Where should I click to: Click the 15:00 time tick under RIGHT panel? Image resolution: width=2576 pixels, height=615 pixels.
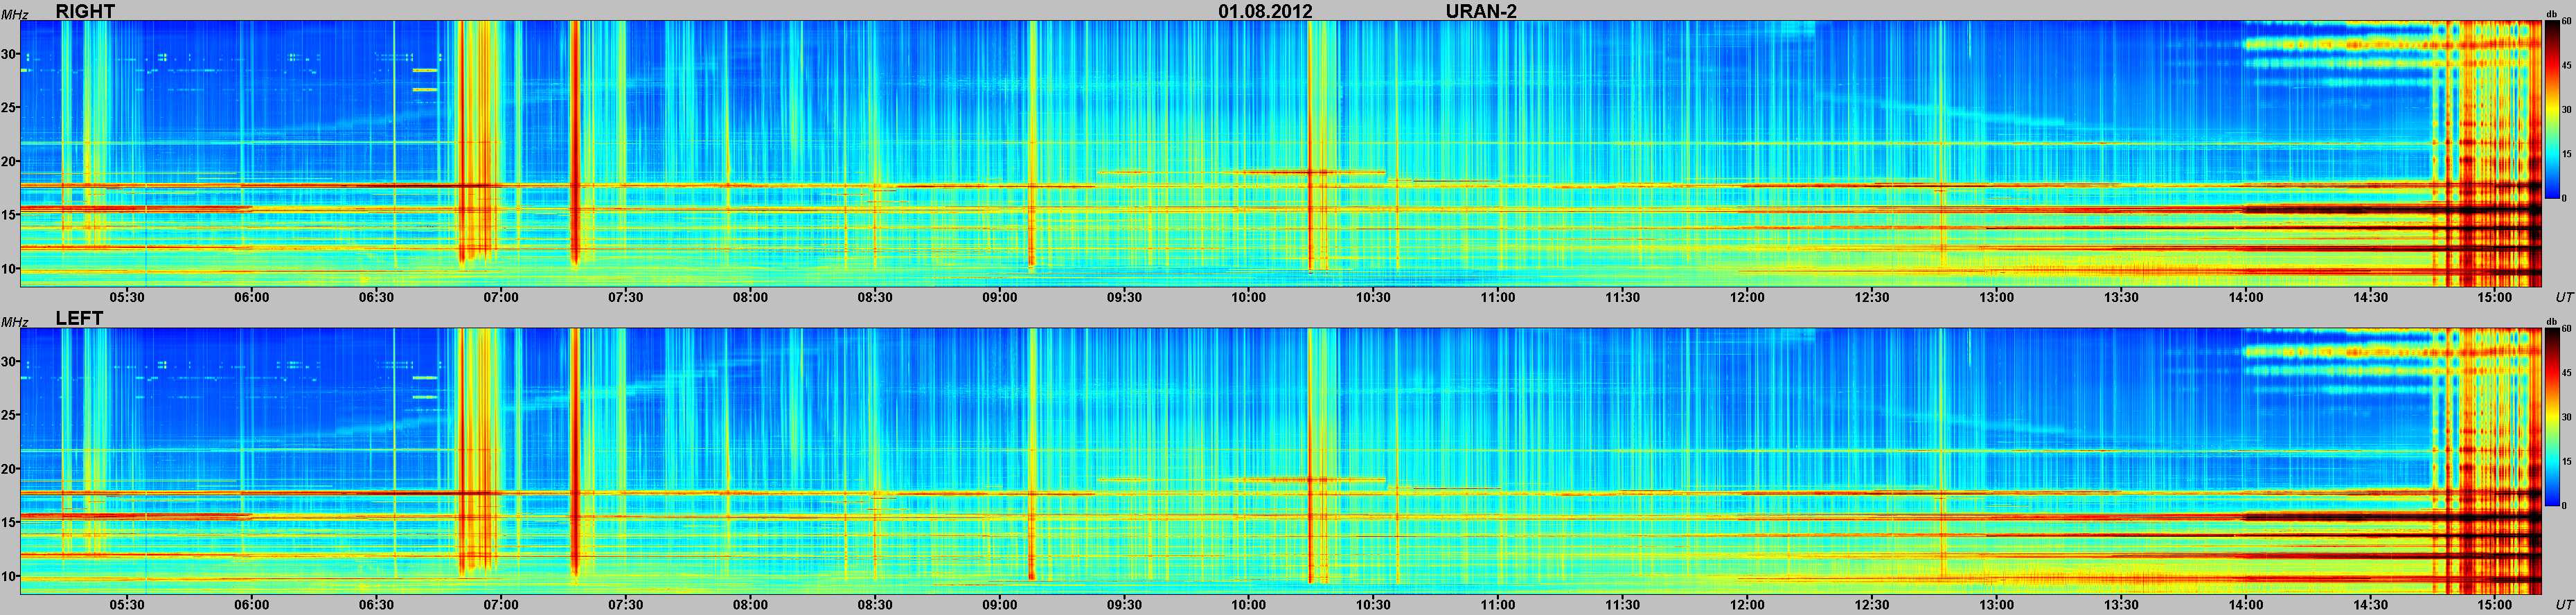tap(2495, 297)
